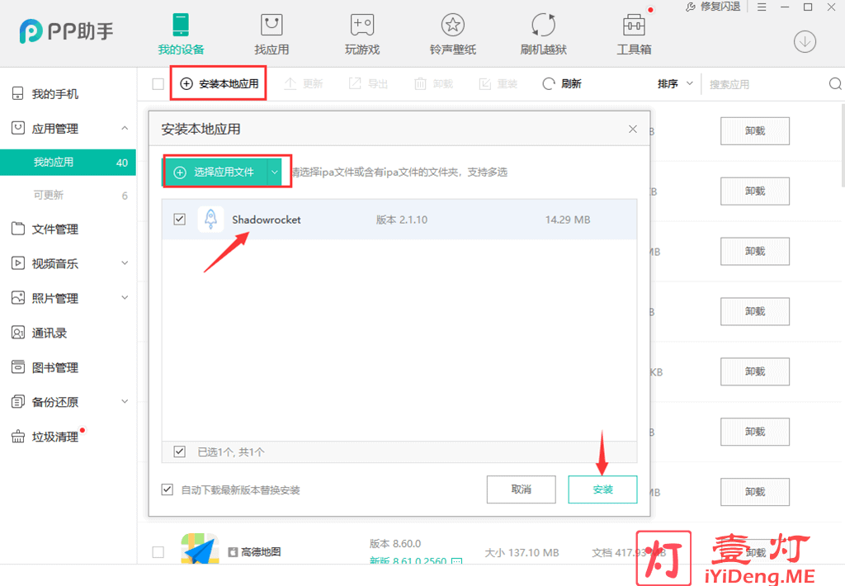
Task: Open the dropdown arrow beside 选择应用文件
Action: (274, 172)
